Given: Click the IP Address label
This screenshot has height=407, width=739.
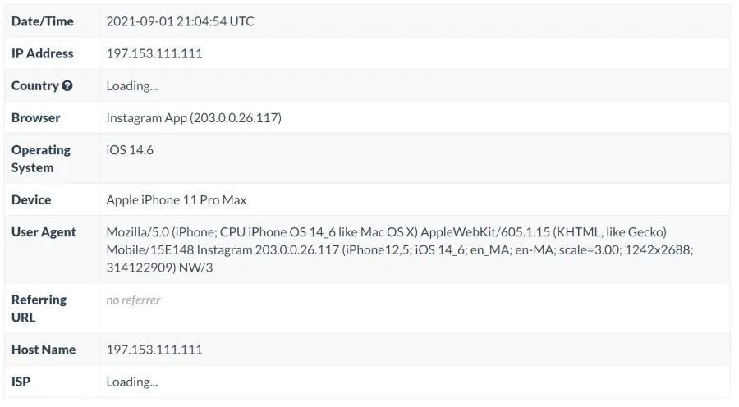Looking at the screenshot, I should [43, 53].
